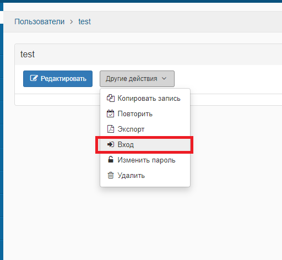This screenshot has width=282, height=260.
Task: Click the trash can icon beside Удалить
Action: click(x=111, y=175)
